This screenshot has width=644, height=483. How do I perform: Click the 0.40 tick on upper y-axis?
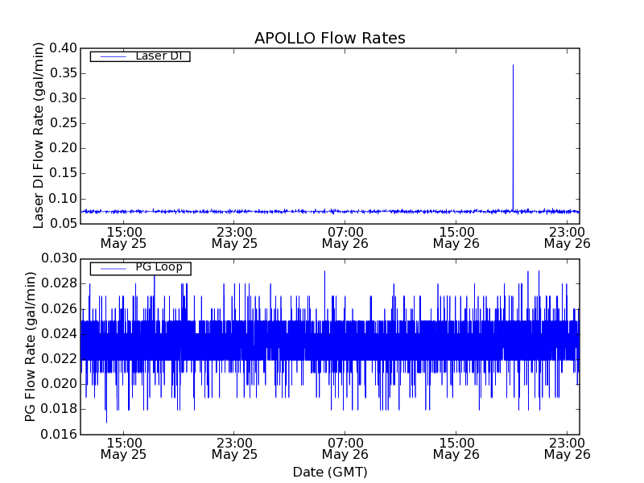(x=63, y=47)
